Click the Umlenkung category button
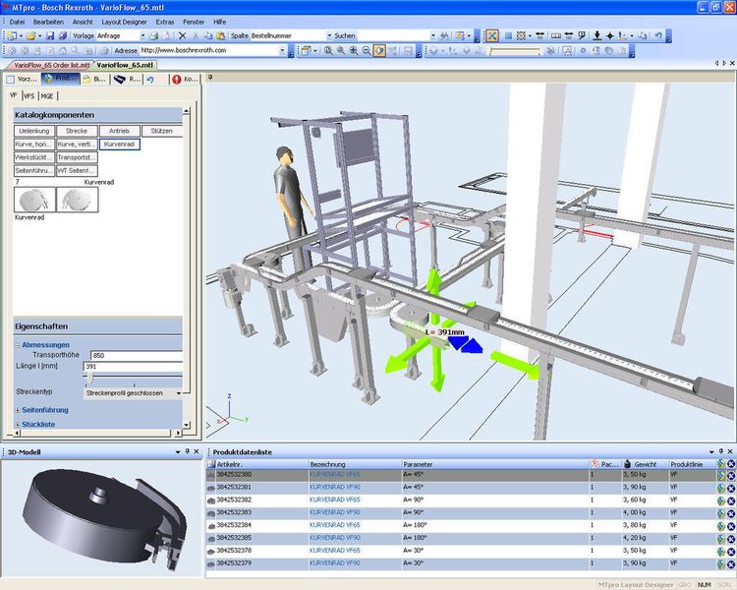737x590 pixels. 34,131
